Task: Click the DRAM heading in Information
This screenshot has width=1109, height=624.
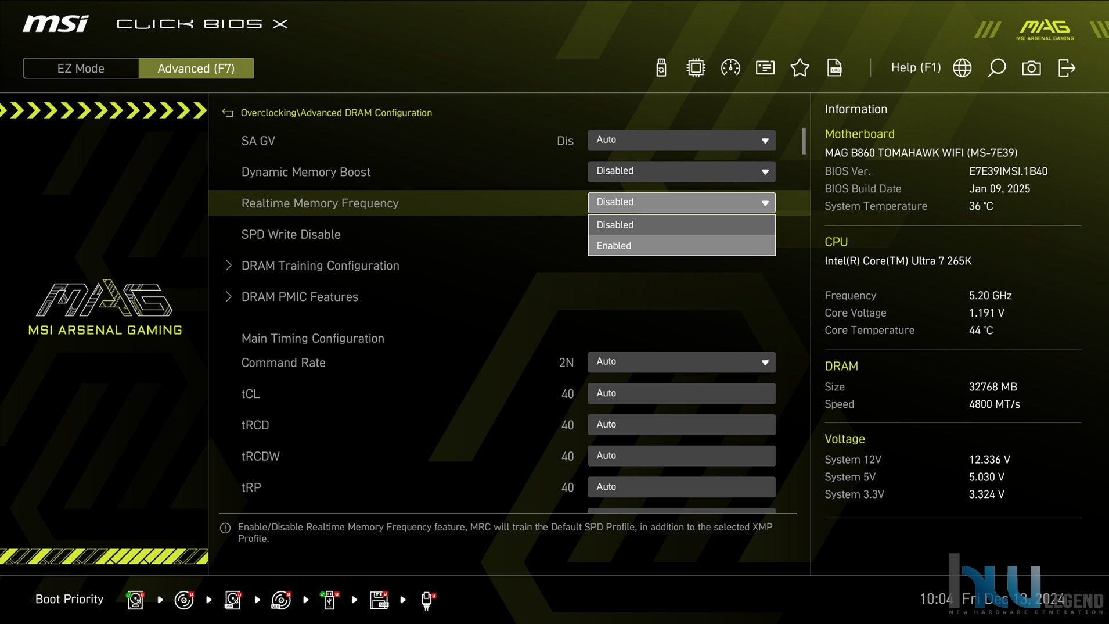Action: click(x=841, y=366)
